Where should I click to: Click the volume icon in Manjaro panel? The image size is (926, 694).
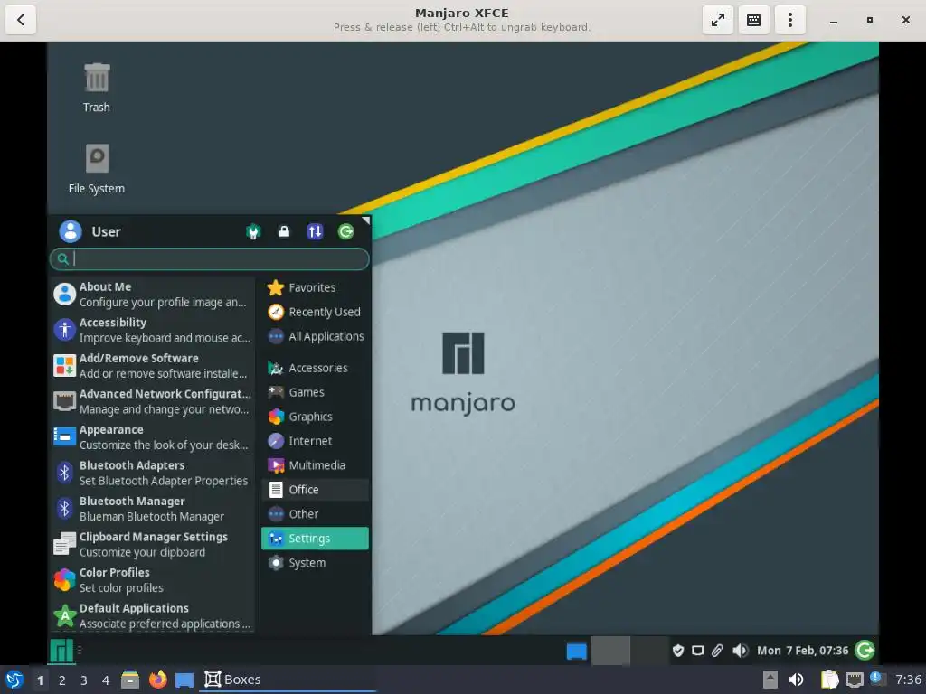tap(740, 651)
